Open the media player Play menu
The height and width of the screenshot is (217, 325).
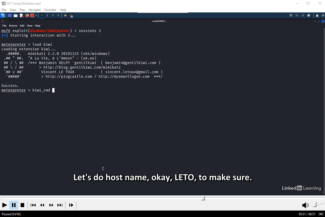[x=22, y=10]
